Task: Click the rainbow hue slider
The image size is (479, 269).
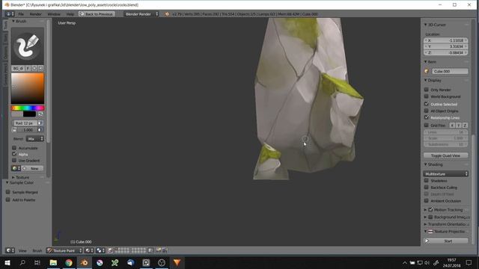Action: coord(28,108)
